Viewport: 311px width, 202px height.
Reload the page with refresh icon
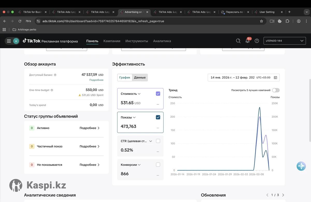pos(20,21)
